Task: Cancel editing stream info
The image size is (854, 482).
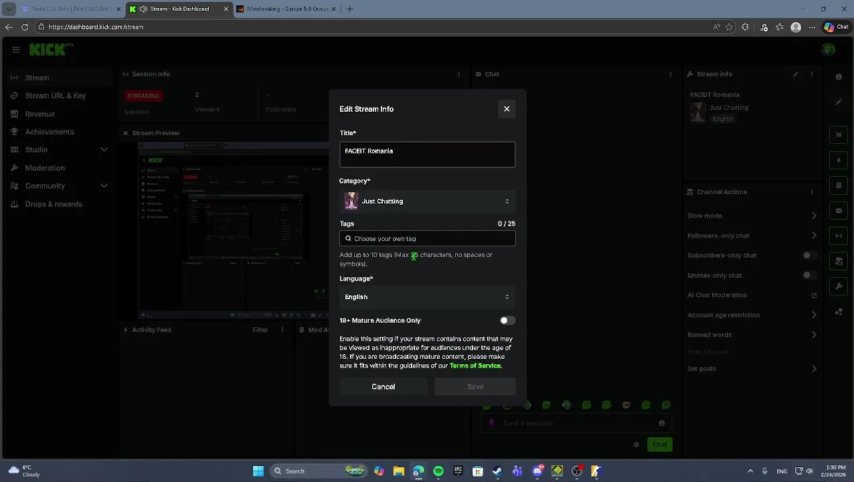Action: point(383,386)
